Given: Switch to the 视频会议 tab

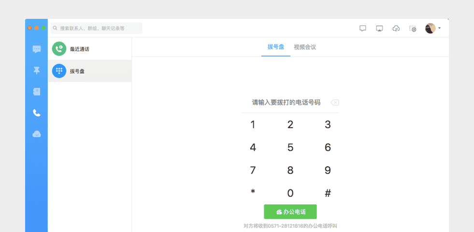Looking at the screenshot, I should tap(305, 47).
